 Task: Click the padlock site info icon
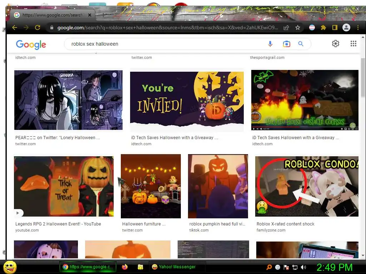52,27
